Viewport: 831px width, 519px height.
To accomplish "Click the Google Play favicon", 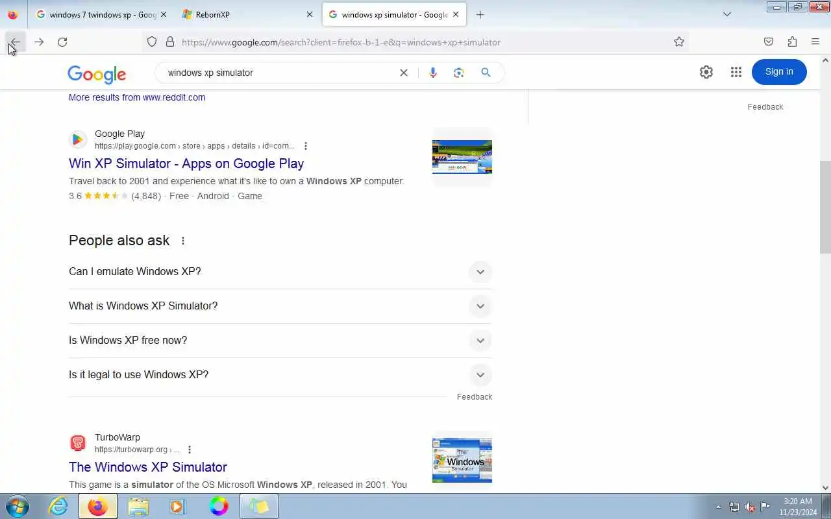I will click(x=78, y=139).
